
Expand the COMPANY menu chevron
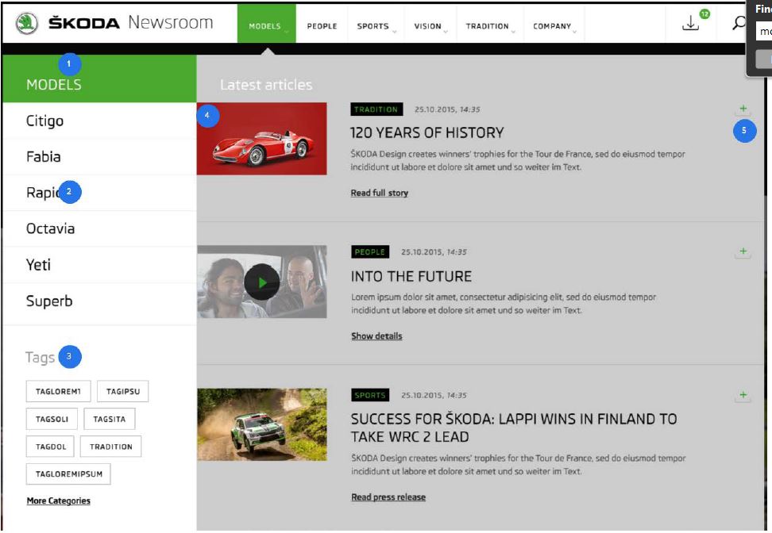(574, 32)
